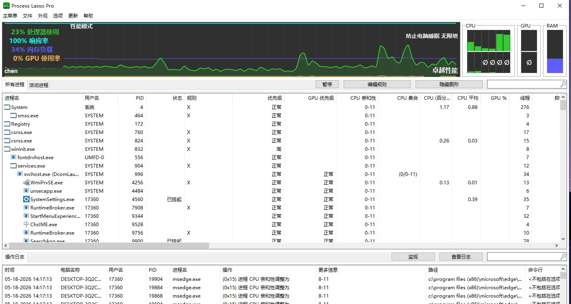The image size is (571, 304).
Task: Click the RuntimeBroker.exe icon with PID 9756
Action: (x=26, y=233)
